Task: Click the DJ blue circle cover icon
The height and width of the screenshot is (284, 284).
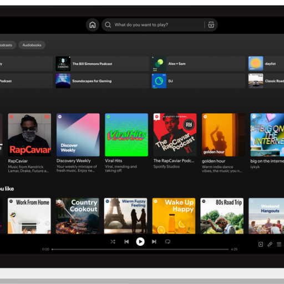Action: [x=159, y=81]
